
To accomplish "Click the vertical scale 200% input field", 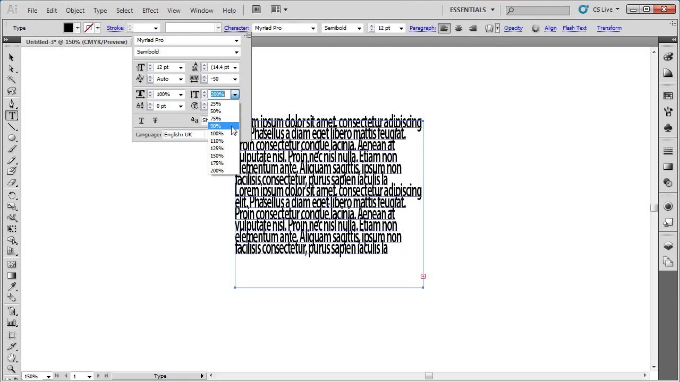I will [x=220, y=94].
